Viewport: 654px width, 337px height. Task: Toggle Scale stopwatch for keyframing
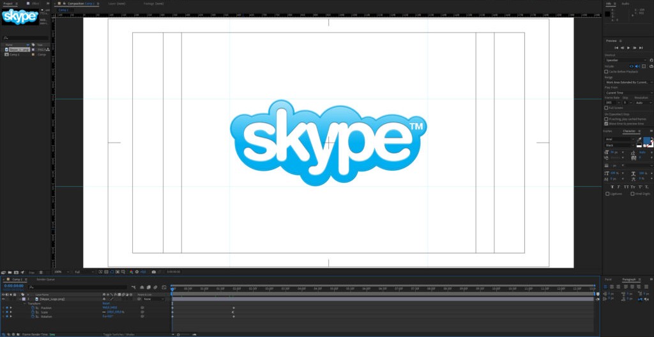33,312
